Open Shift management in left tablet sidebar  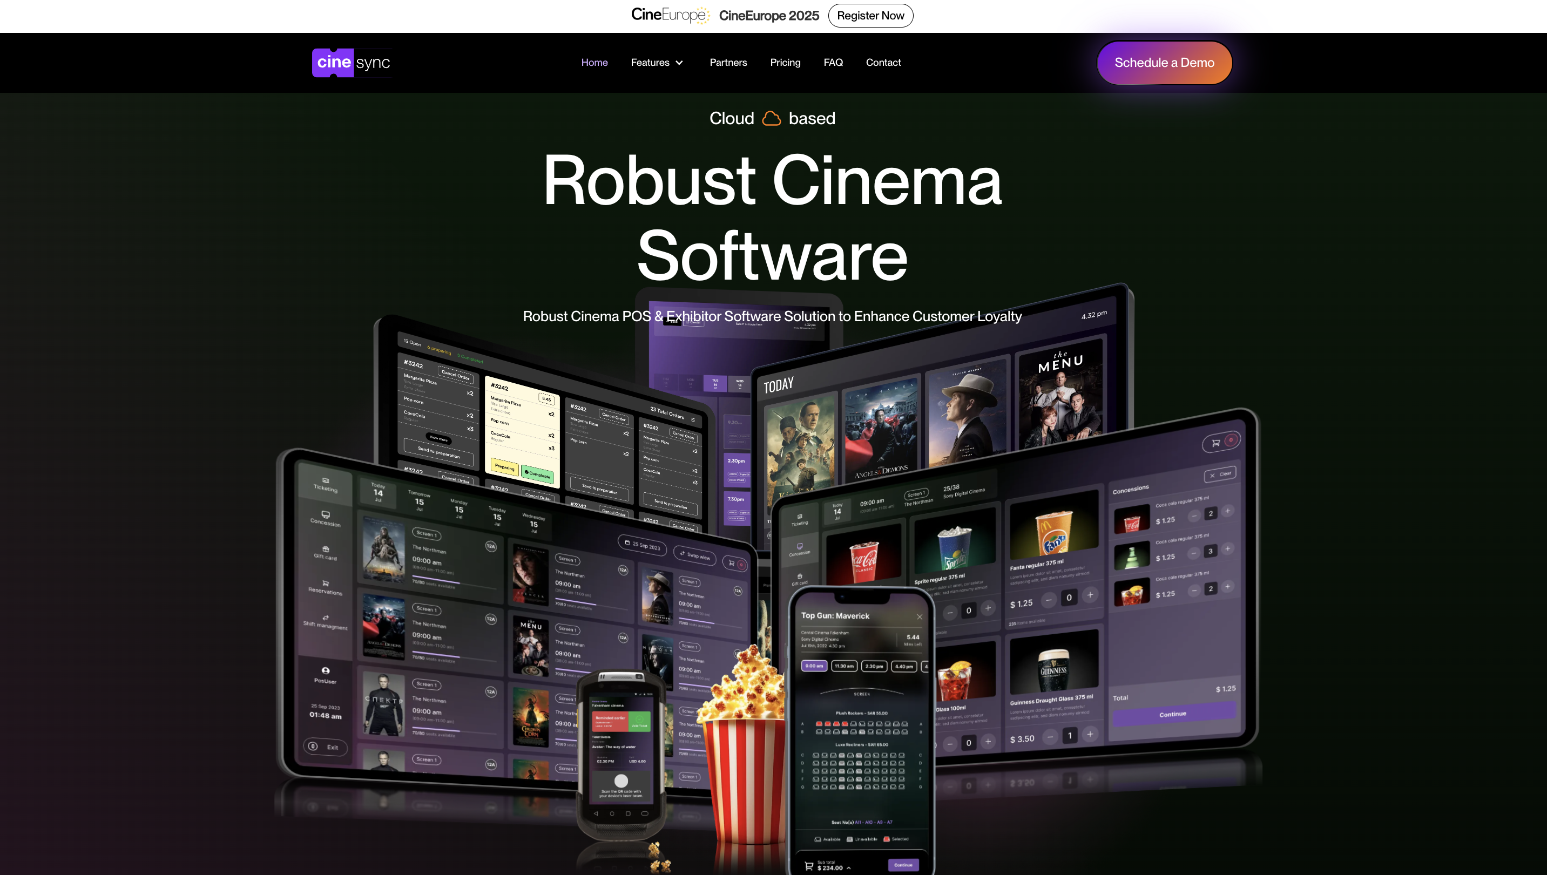tap(325, 622)
